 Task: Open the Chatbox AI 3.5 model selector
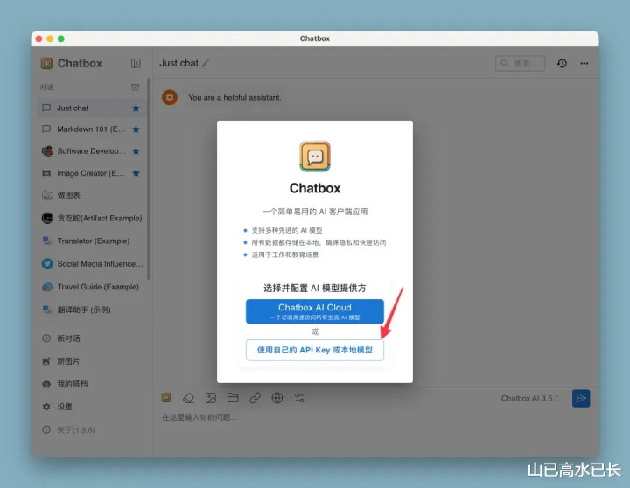point(530,399)
